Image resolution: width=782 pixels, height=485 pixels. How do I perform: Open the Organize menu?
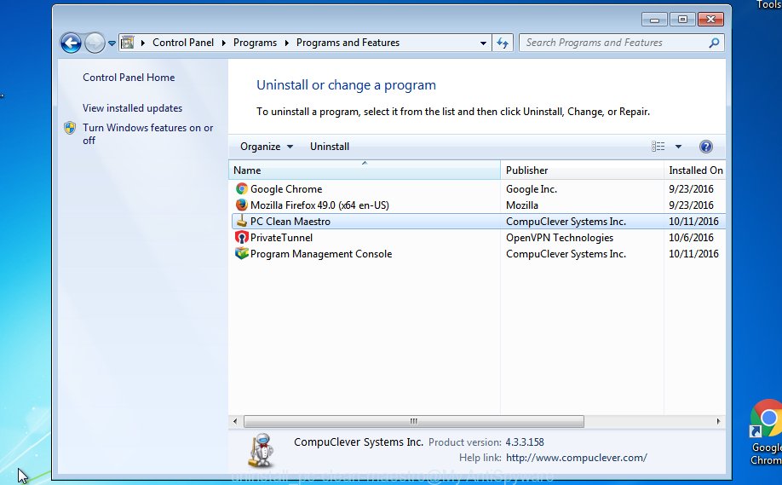pos(267,147)
